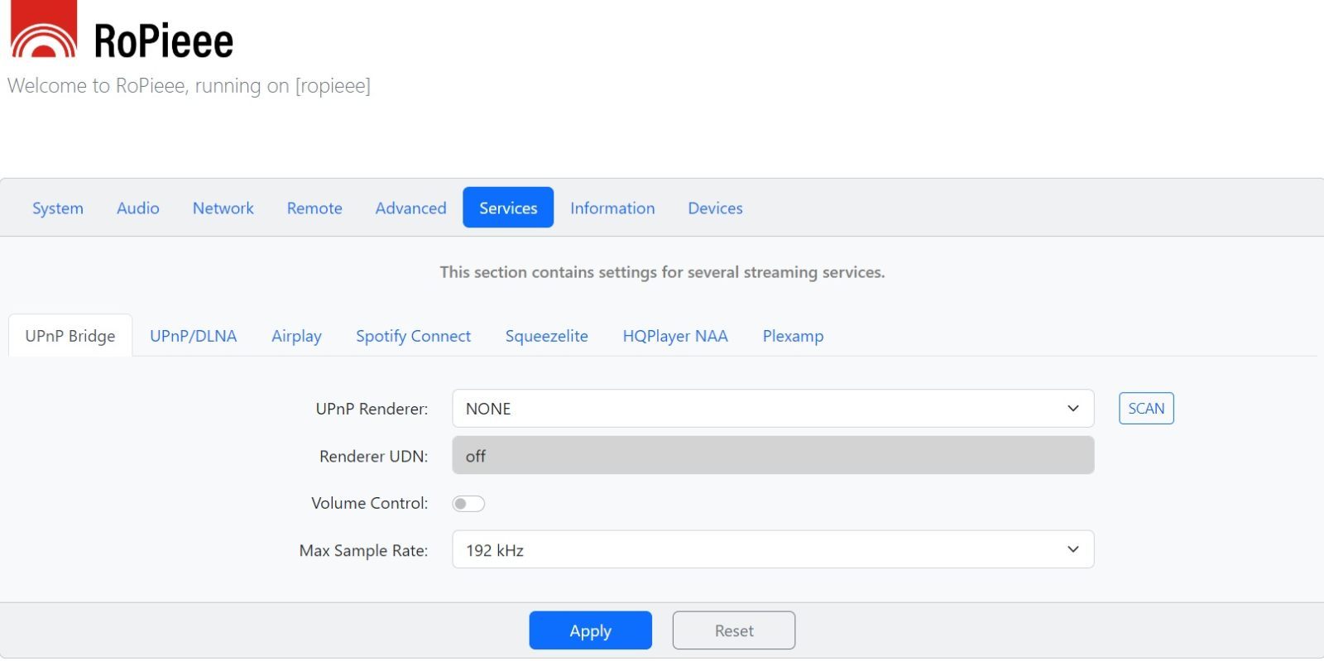Toggle the Volume Control switch
Screen dimensions: 1324x661
pyautogui.click(x=468, y=504)
